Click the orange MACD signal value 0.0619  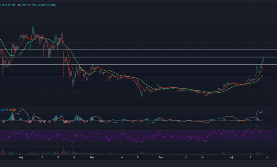click(x=14, y=110)
